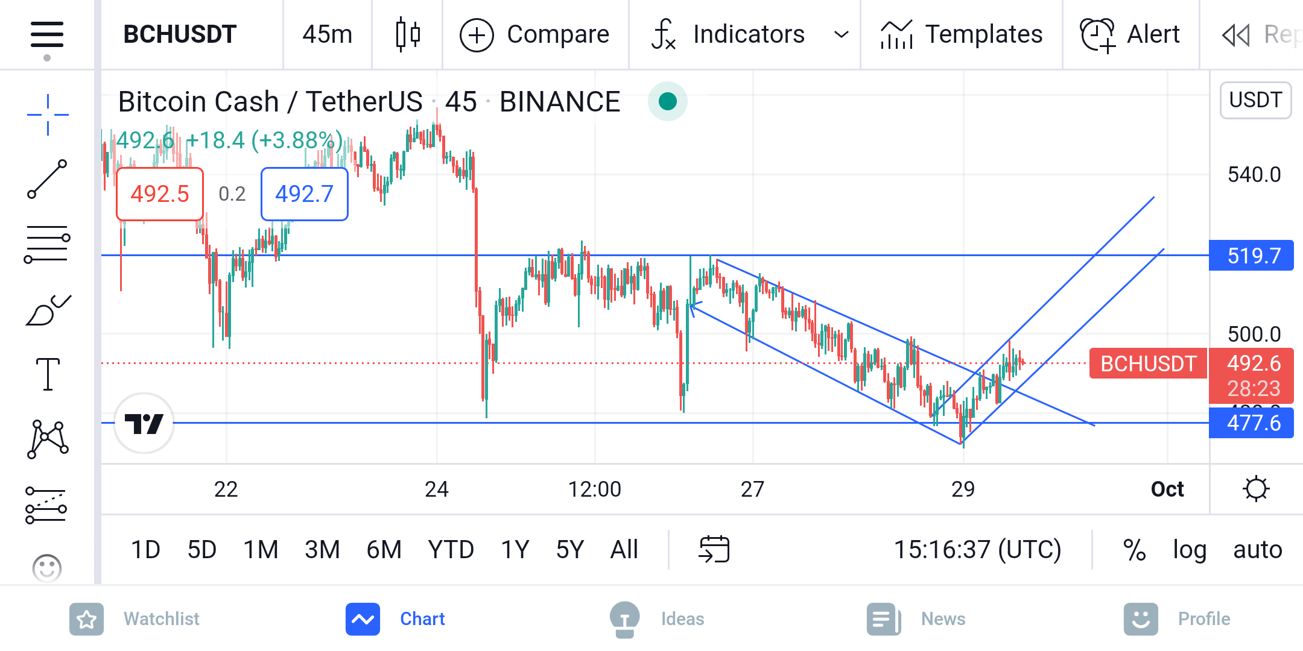Open the 45m timeframe selector
The image size is (1303, 651).
click(x=328, y=34)
